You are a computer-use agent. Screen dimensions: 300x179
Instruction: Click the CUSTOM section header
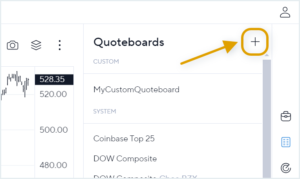[106, 62]
